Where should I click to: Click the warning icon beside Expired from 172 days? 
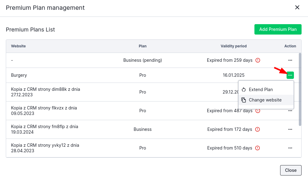coord(257,129)
